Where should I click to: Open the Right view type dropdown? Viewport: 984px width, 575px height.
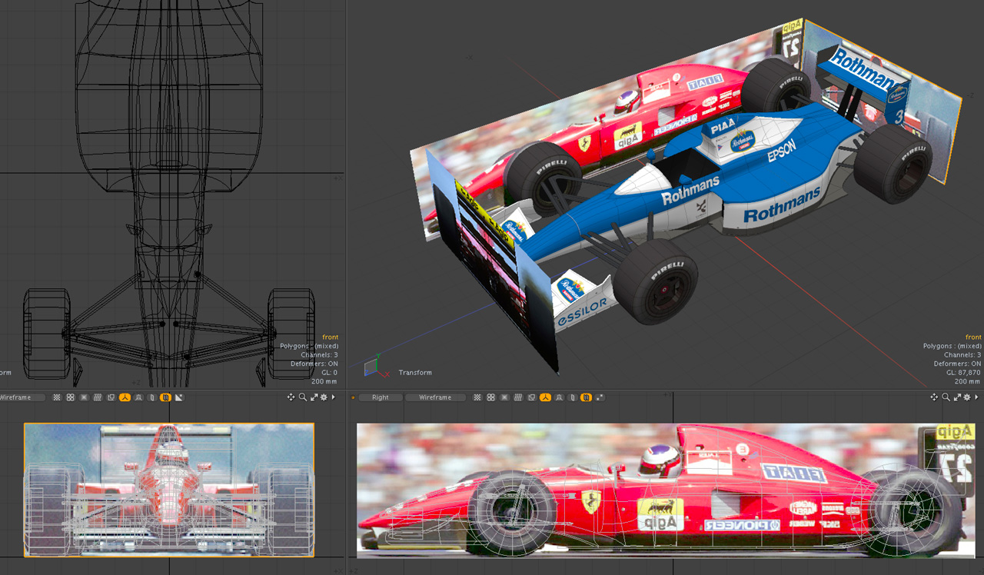[x=381, y=397]
